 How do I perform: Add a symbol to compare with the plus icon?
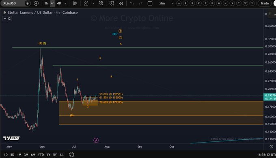[36, 3]
